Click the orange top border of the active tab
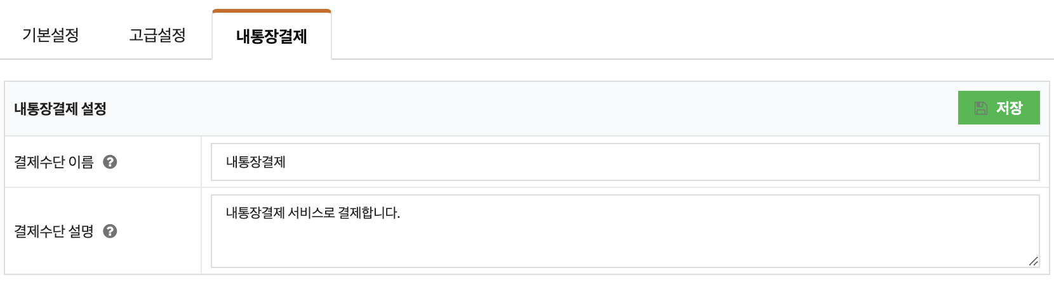The height and width of the screenshot is (282, 1054). pyautogui.click(x=272, y=11)
